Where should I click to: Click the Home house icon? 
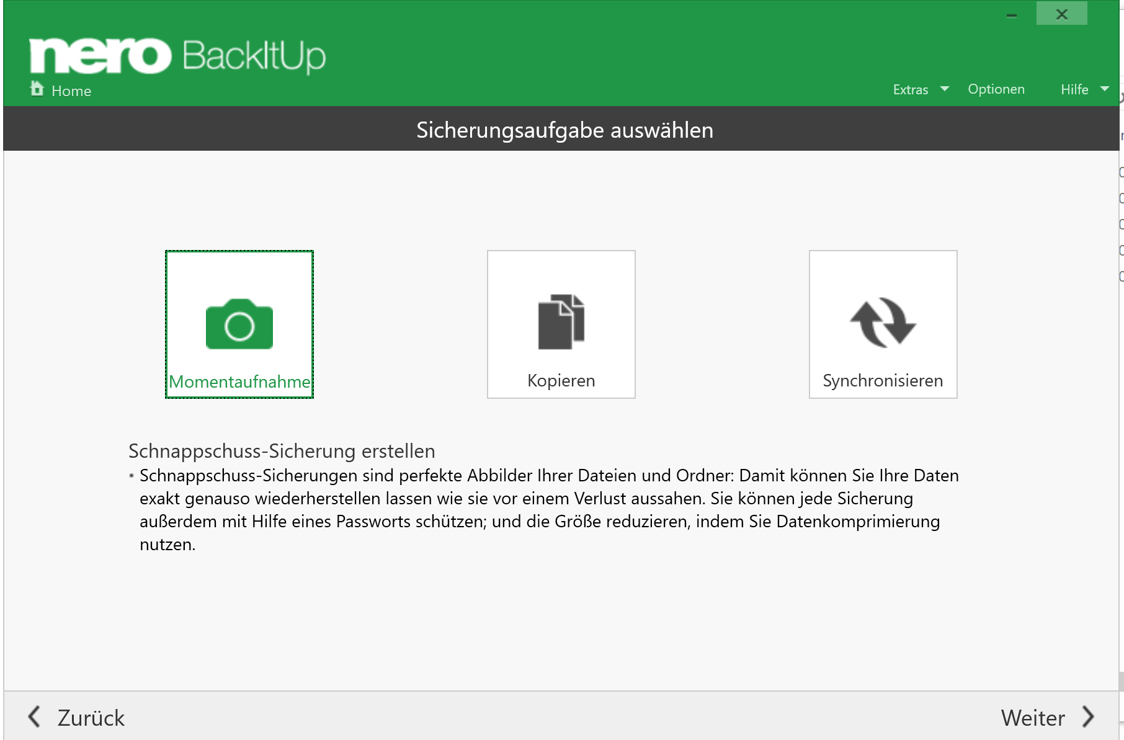coord(37,89)
